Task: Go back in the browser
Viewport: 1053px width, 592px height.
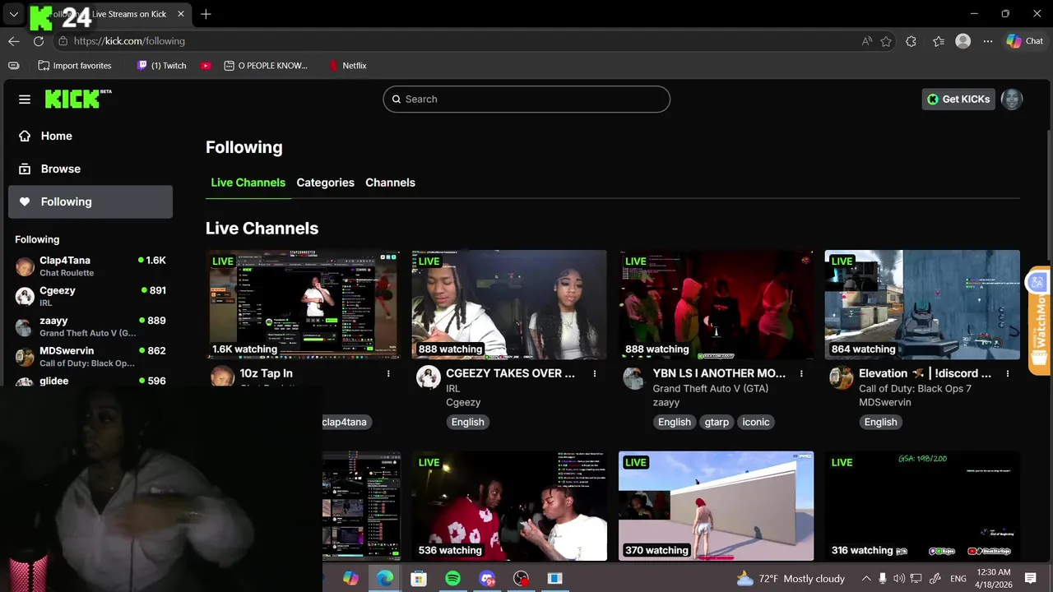Action: (x=14, y=41)
